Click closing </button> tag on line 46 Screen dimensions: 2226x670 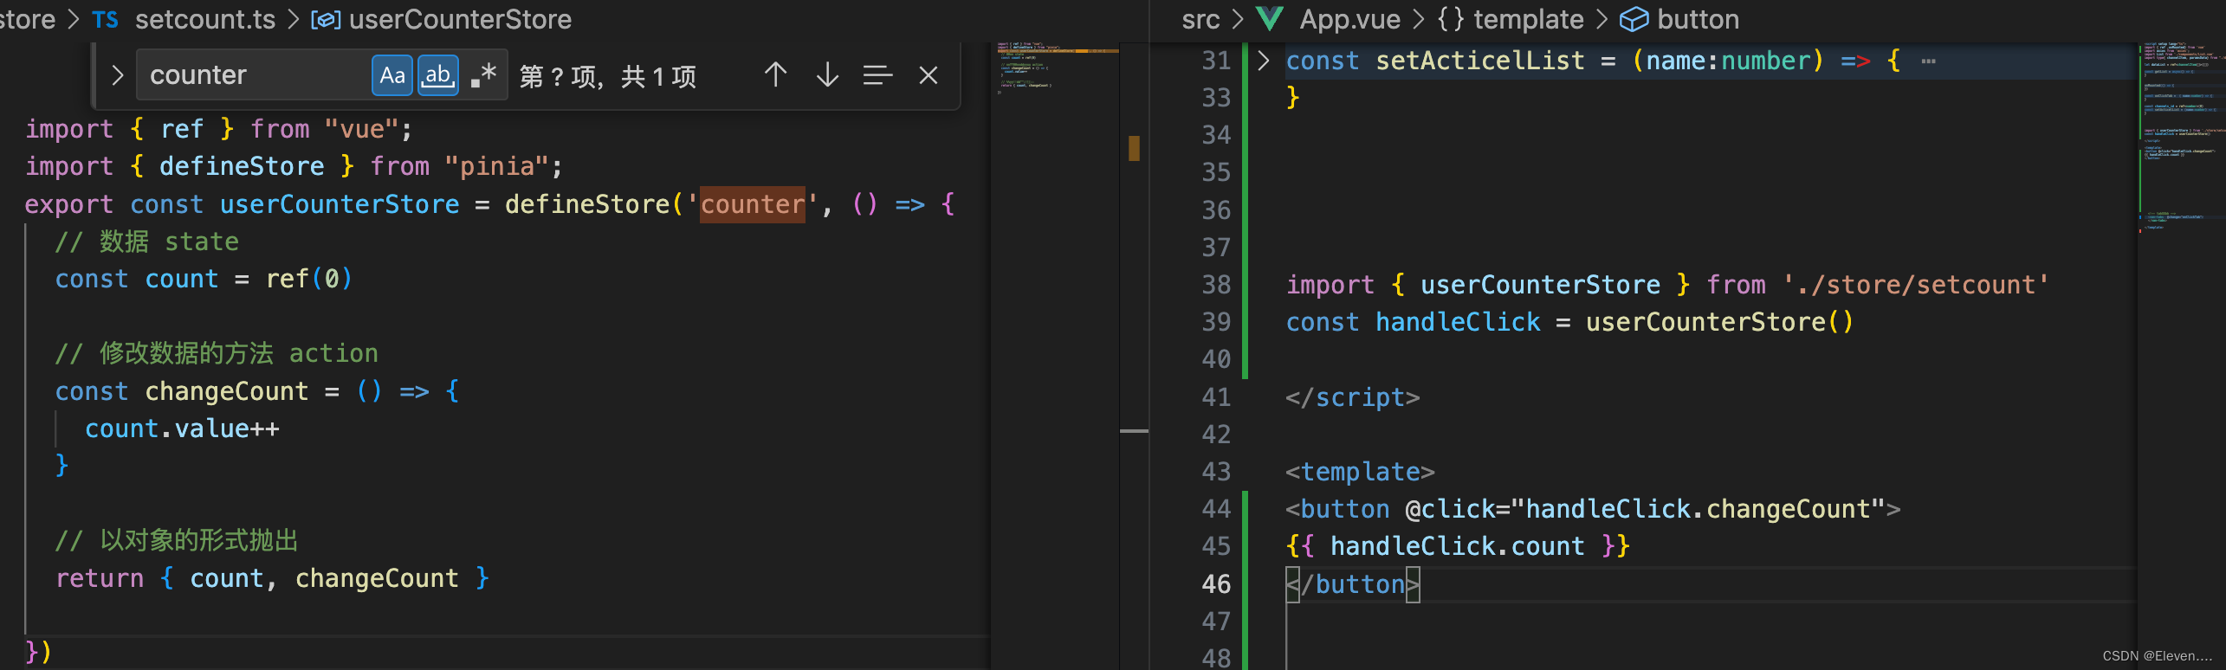tap(1353, 584)
